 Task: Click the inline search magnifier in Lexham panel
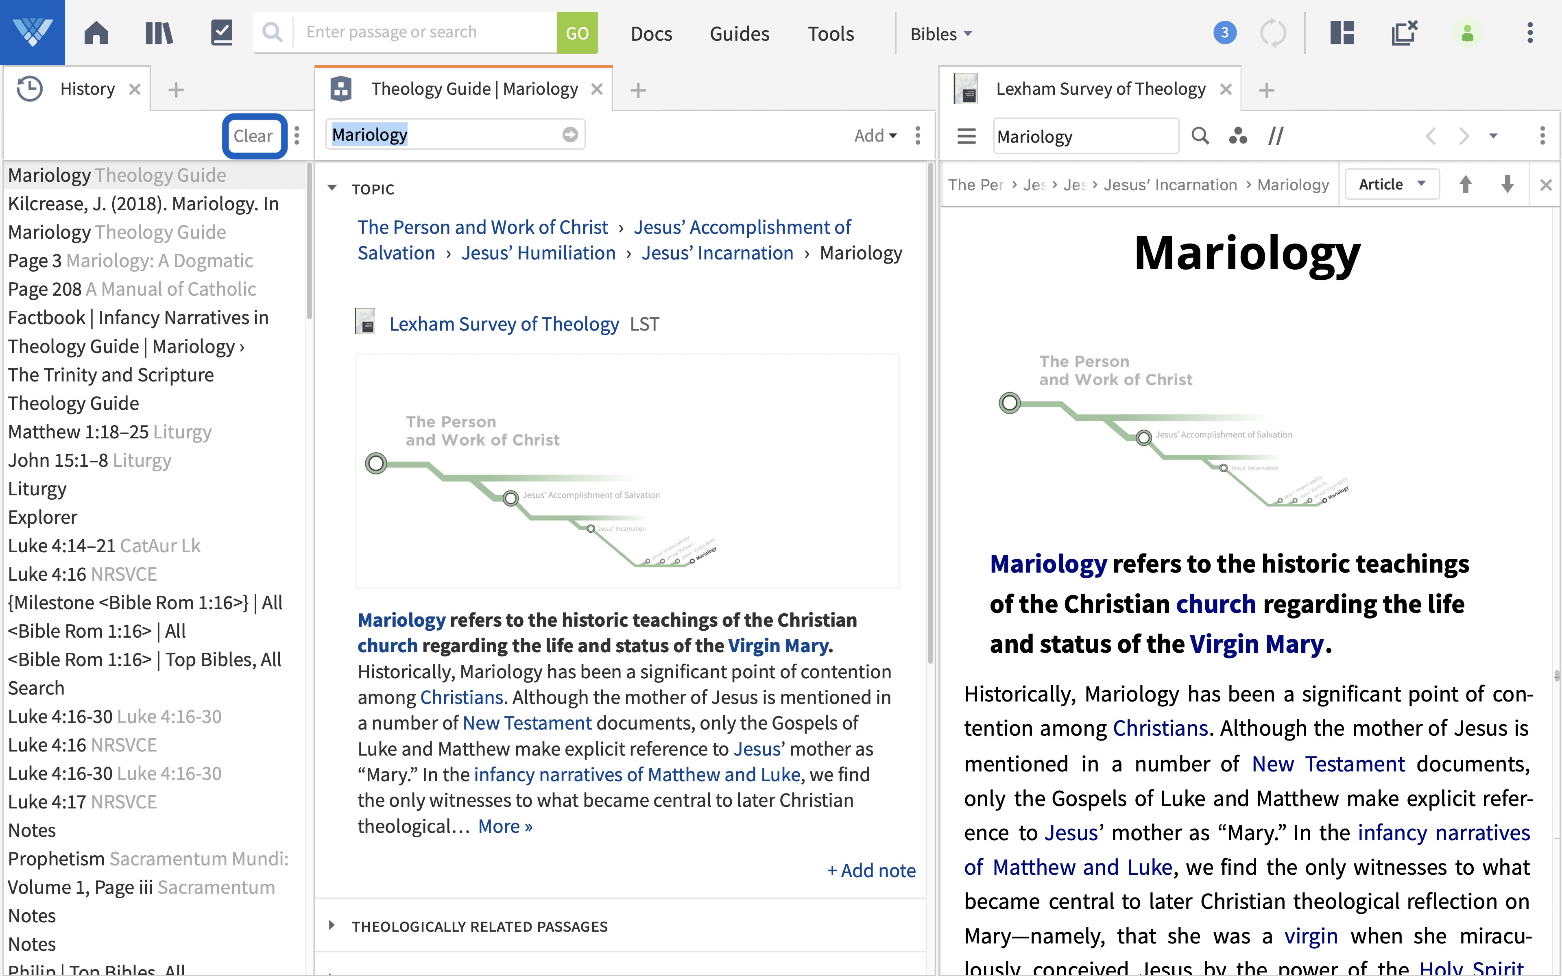tap(1200, 135)
